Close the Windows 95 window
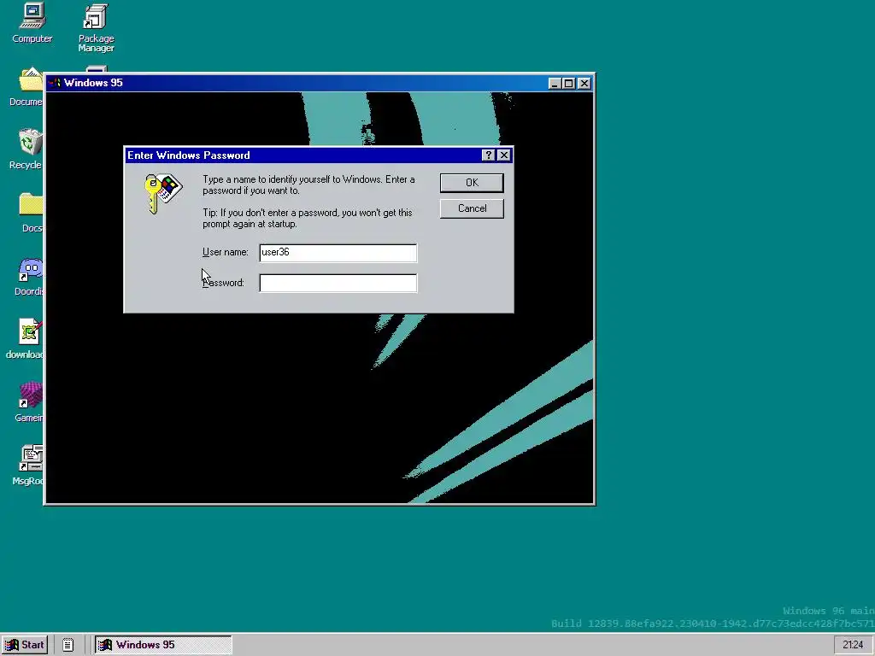 click(584, 84)
